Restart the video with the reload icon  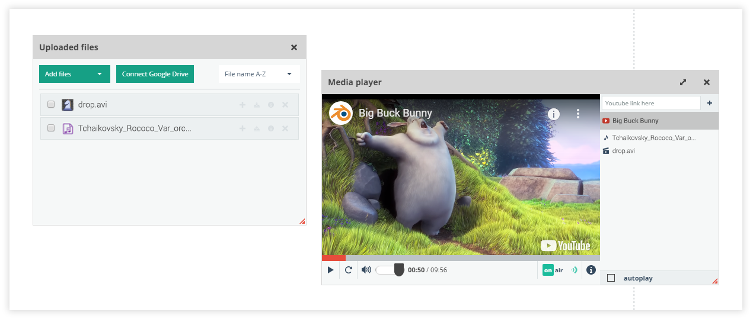tap(349, 270)
